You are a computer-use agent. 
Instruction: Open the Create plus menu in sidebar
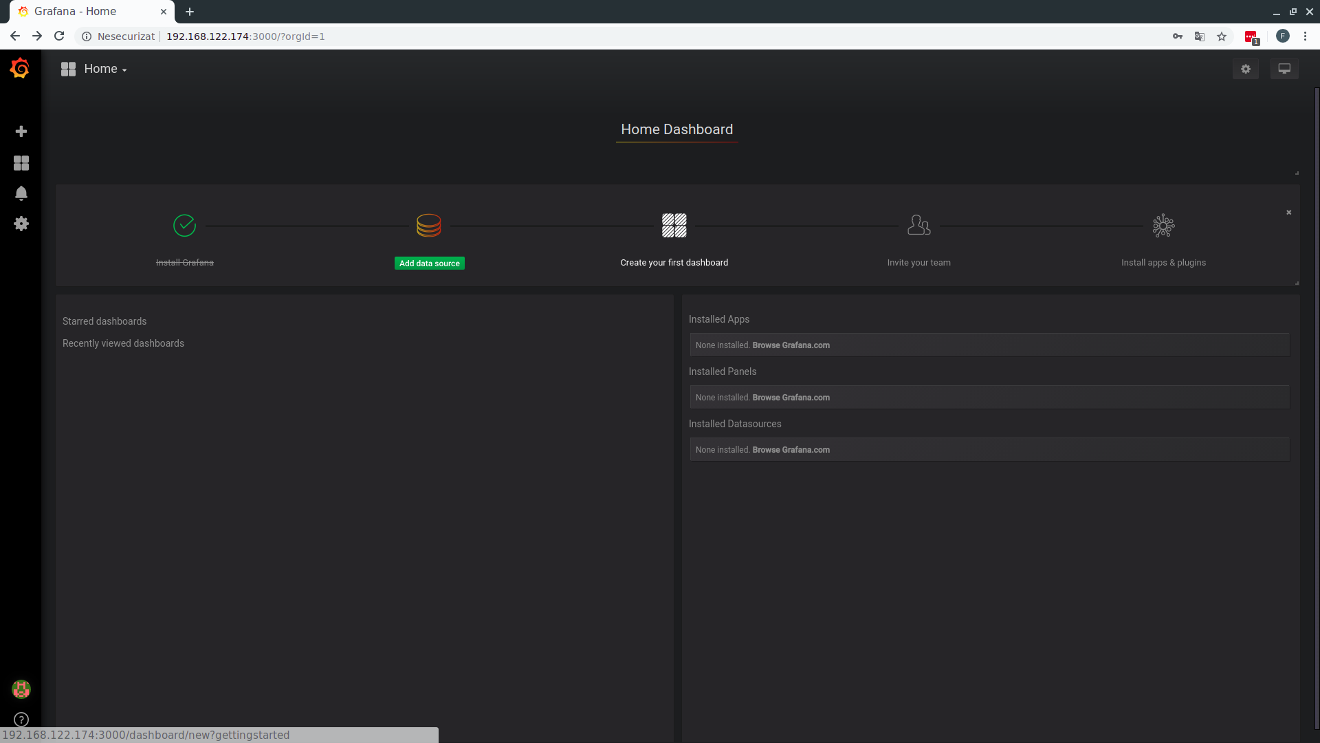[21, 131]
